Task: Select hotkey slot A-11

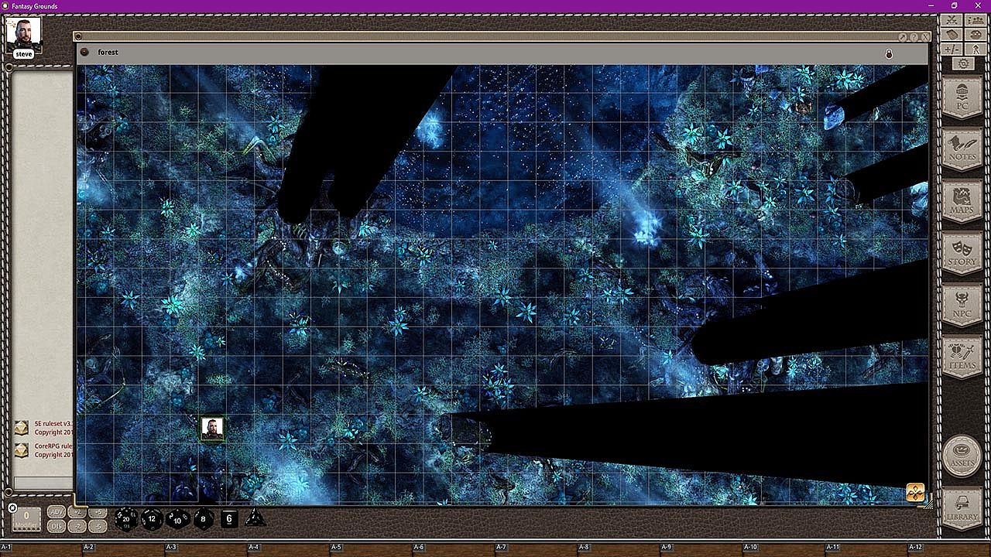Action: point(867,548)
